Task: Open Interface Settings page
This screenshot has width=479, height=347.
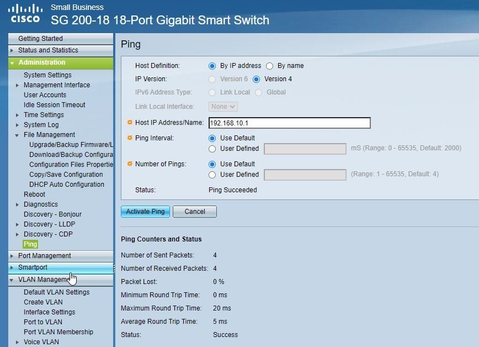Action: [49, 312]
